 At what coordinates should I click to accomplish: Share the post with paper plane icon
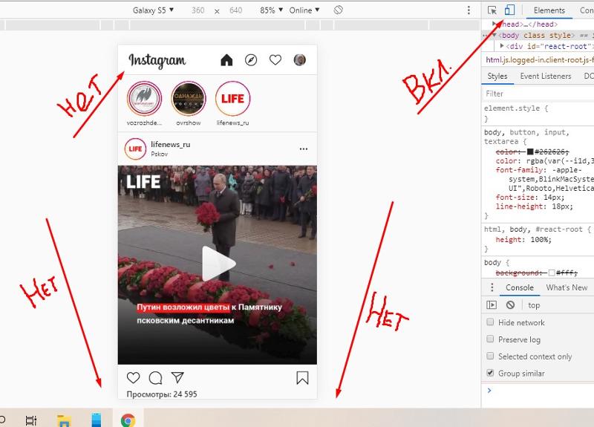(x=177, y=377)
